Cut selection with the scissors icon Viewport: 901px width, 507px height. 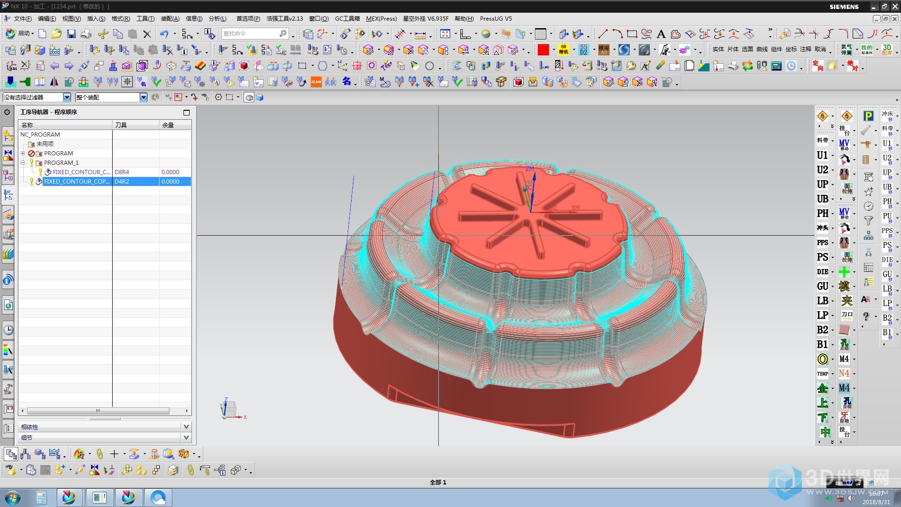pyautogui.click(x=103, y=34)
